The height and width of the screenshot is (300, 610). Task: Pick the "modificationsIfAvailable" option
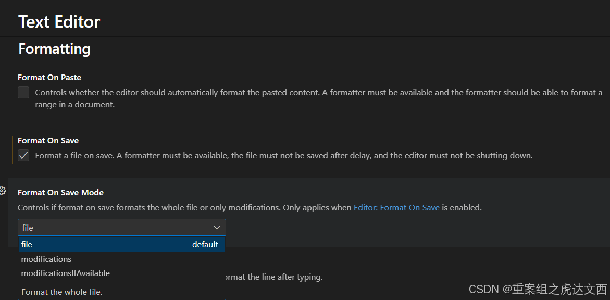(x=66, y=273)
